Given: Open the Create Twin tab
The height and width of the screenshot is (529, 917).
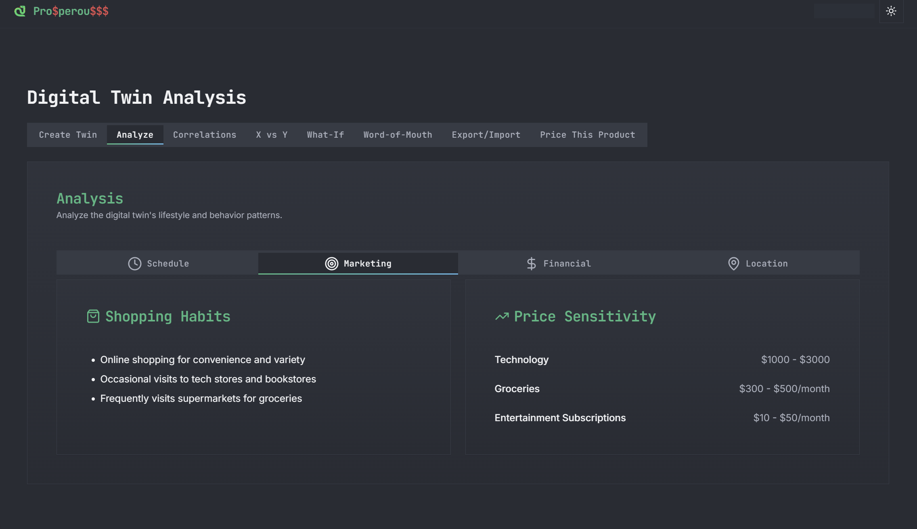Looking at the screenshot, I should tap(68, 135).
